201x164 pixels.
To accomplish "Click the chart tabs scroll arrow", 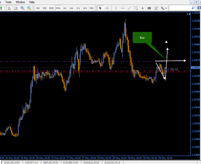I will [197, 163].
